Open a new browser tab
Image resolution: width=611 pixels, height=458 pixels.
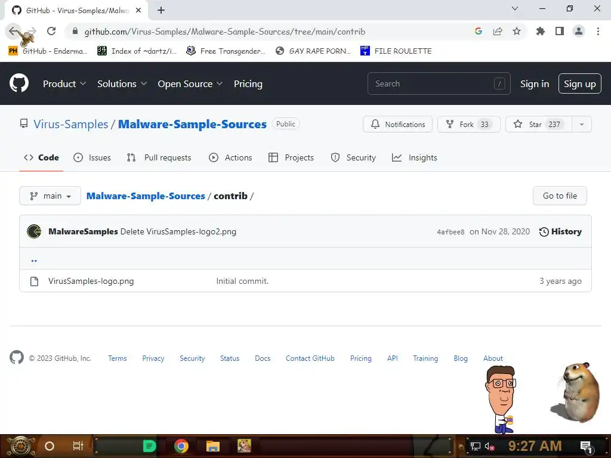click(161, 10)
